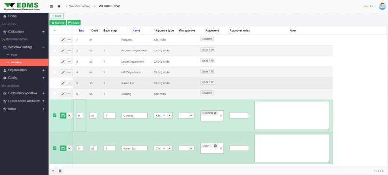Viewport: 388px width, 175px height.
Task: Open more options for Karen Liu row
Action: pos(69,83)
